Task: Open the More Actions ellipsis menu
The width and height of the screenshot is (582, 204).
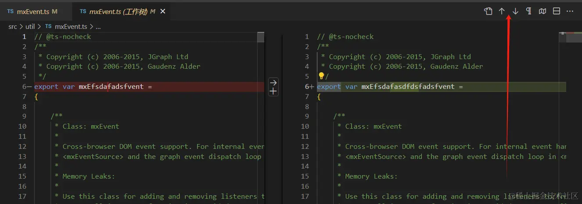Action: pos(570,11)
